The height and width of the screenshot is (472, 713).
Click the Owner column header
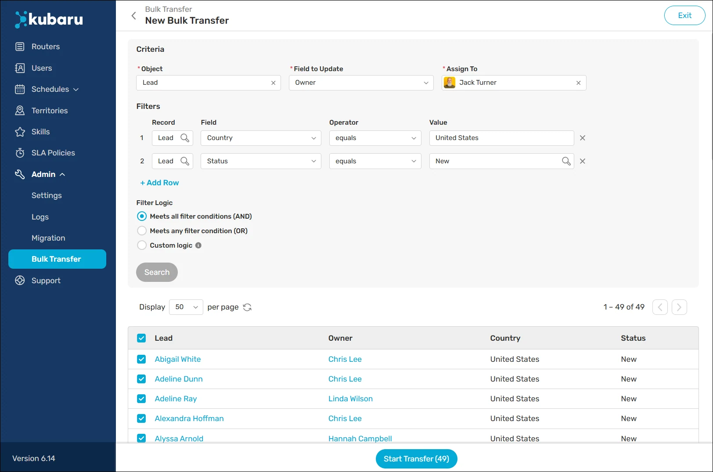pyautogui.click(x=340, y=338)
